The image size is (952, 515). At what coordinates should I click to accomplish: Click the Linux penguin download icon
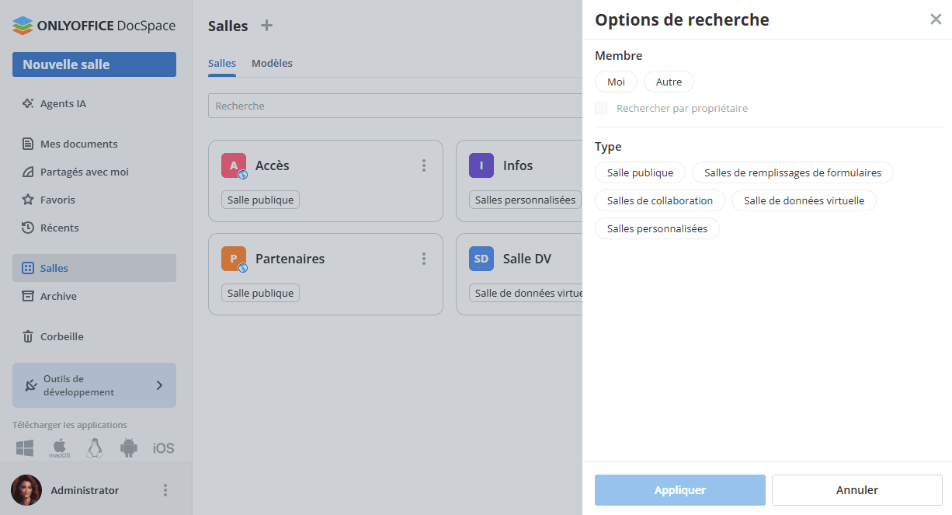(95, 448)
